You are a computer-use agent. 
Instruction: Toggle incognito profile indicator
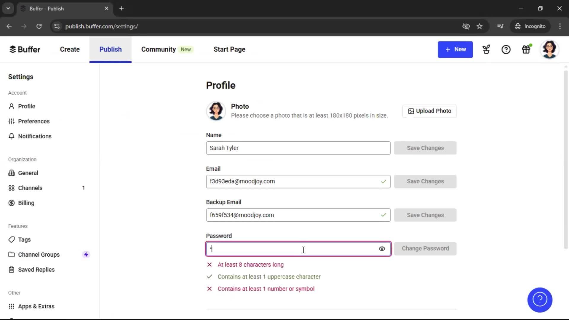[x=530, y=26]
